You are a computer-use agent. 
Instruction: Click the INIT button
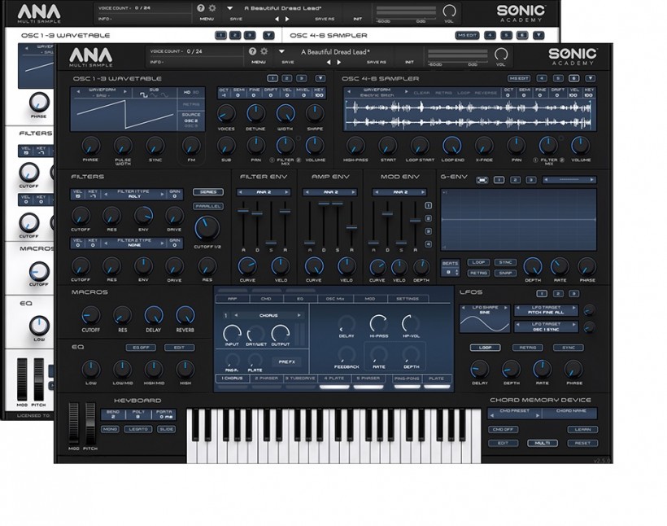(409, 62)
